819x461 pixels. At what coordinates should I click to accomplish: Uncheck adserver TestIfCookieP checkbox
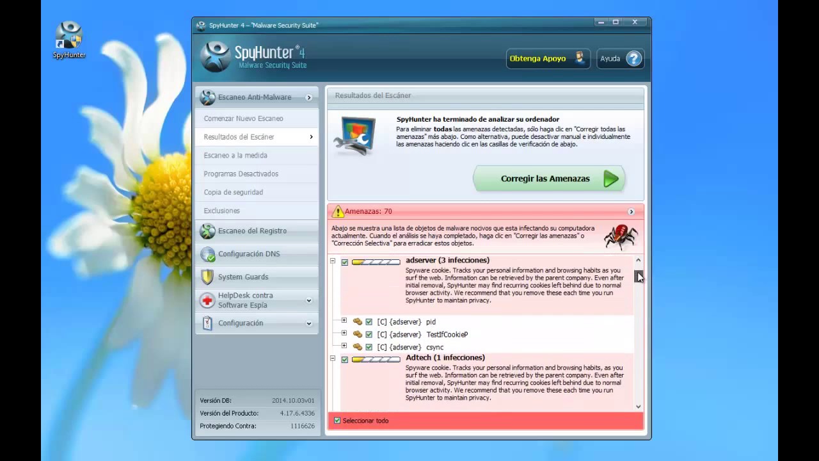[369, 334]
